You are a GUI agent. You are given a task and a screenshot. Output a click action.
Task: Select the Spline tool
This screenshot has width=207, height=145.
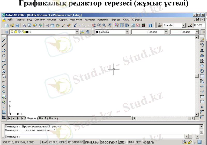[x=4, y=81]
